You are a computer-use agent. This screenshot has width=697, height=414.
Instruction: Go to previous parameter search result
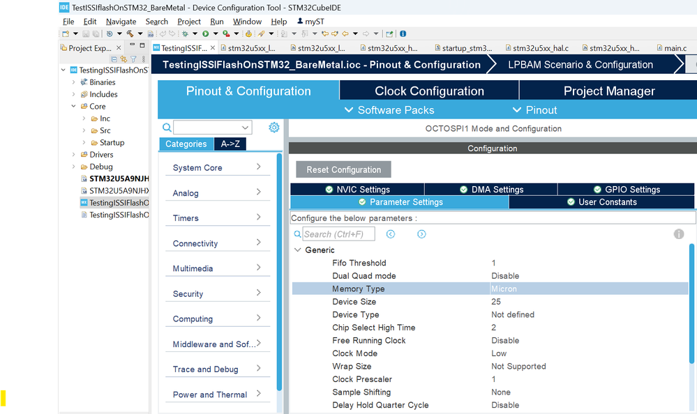coord(390,234)
